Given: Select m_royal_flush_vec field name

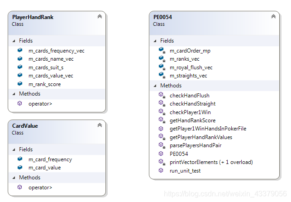Looking at the screenshot, I should coord(191,67).
